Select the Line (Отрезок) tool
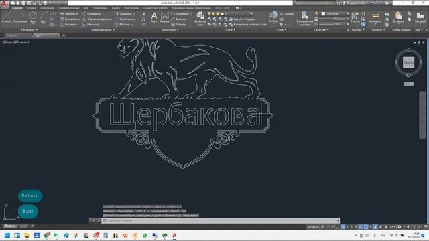This screenshot has height=241, width=429. [6, 17]
